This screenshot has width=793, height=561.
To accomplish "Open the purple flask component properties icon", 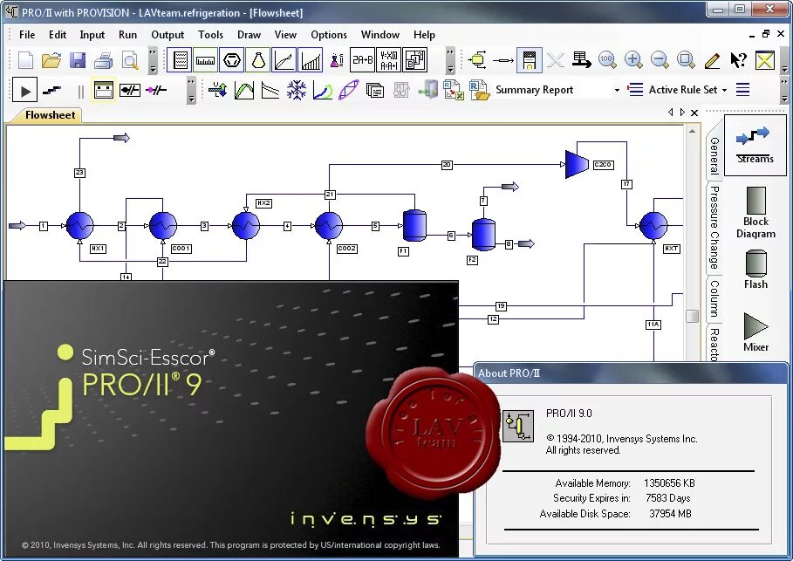I will [x=337, y=60].
